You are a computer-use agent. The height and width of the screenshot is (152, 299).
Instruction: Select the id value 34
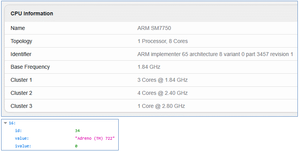77,131
